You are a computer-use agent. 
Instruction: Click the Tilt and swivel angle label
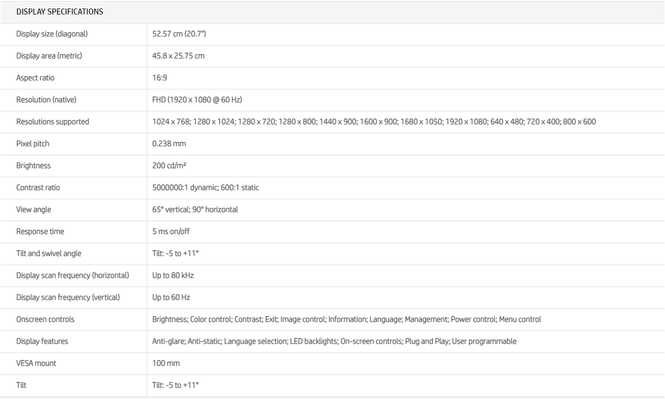click(49, 253)
